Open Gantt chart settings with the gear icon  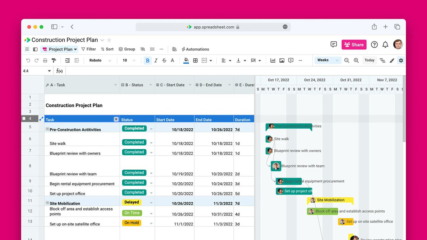(401, 60)
